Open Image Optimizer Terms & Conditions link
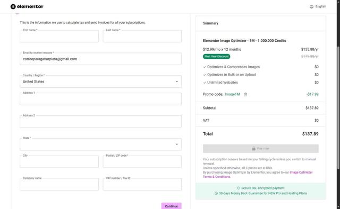Screen dimensions: 340x209 pyautogui.click(x=258, y=175)
